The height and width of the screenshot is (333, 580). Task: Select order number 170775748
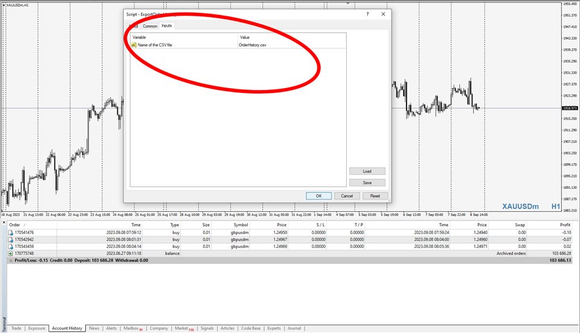coord(24,253)
